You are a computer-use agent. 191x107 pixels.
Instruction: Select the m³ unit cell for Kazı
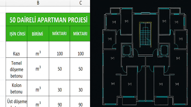[x=38, y=49]
